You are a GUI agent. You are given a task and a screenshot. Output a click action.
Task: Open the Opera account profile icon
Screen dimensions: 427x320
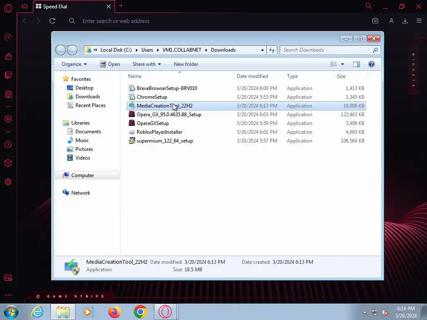tap(391, 21)
